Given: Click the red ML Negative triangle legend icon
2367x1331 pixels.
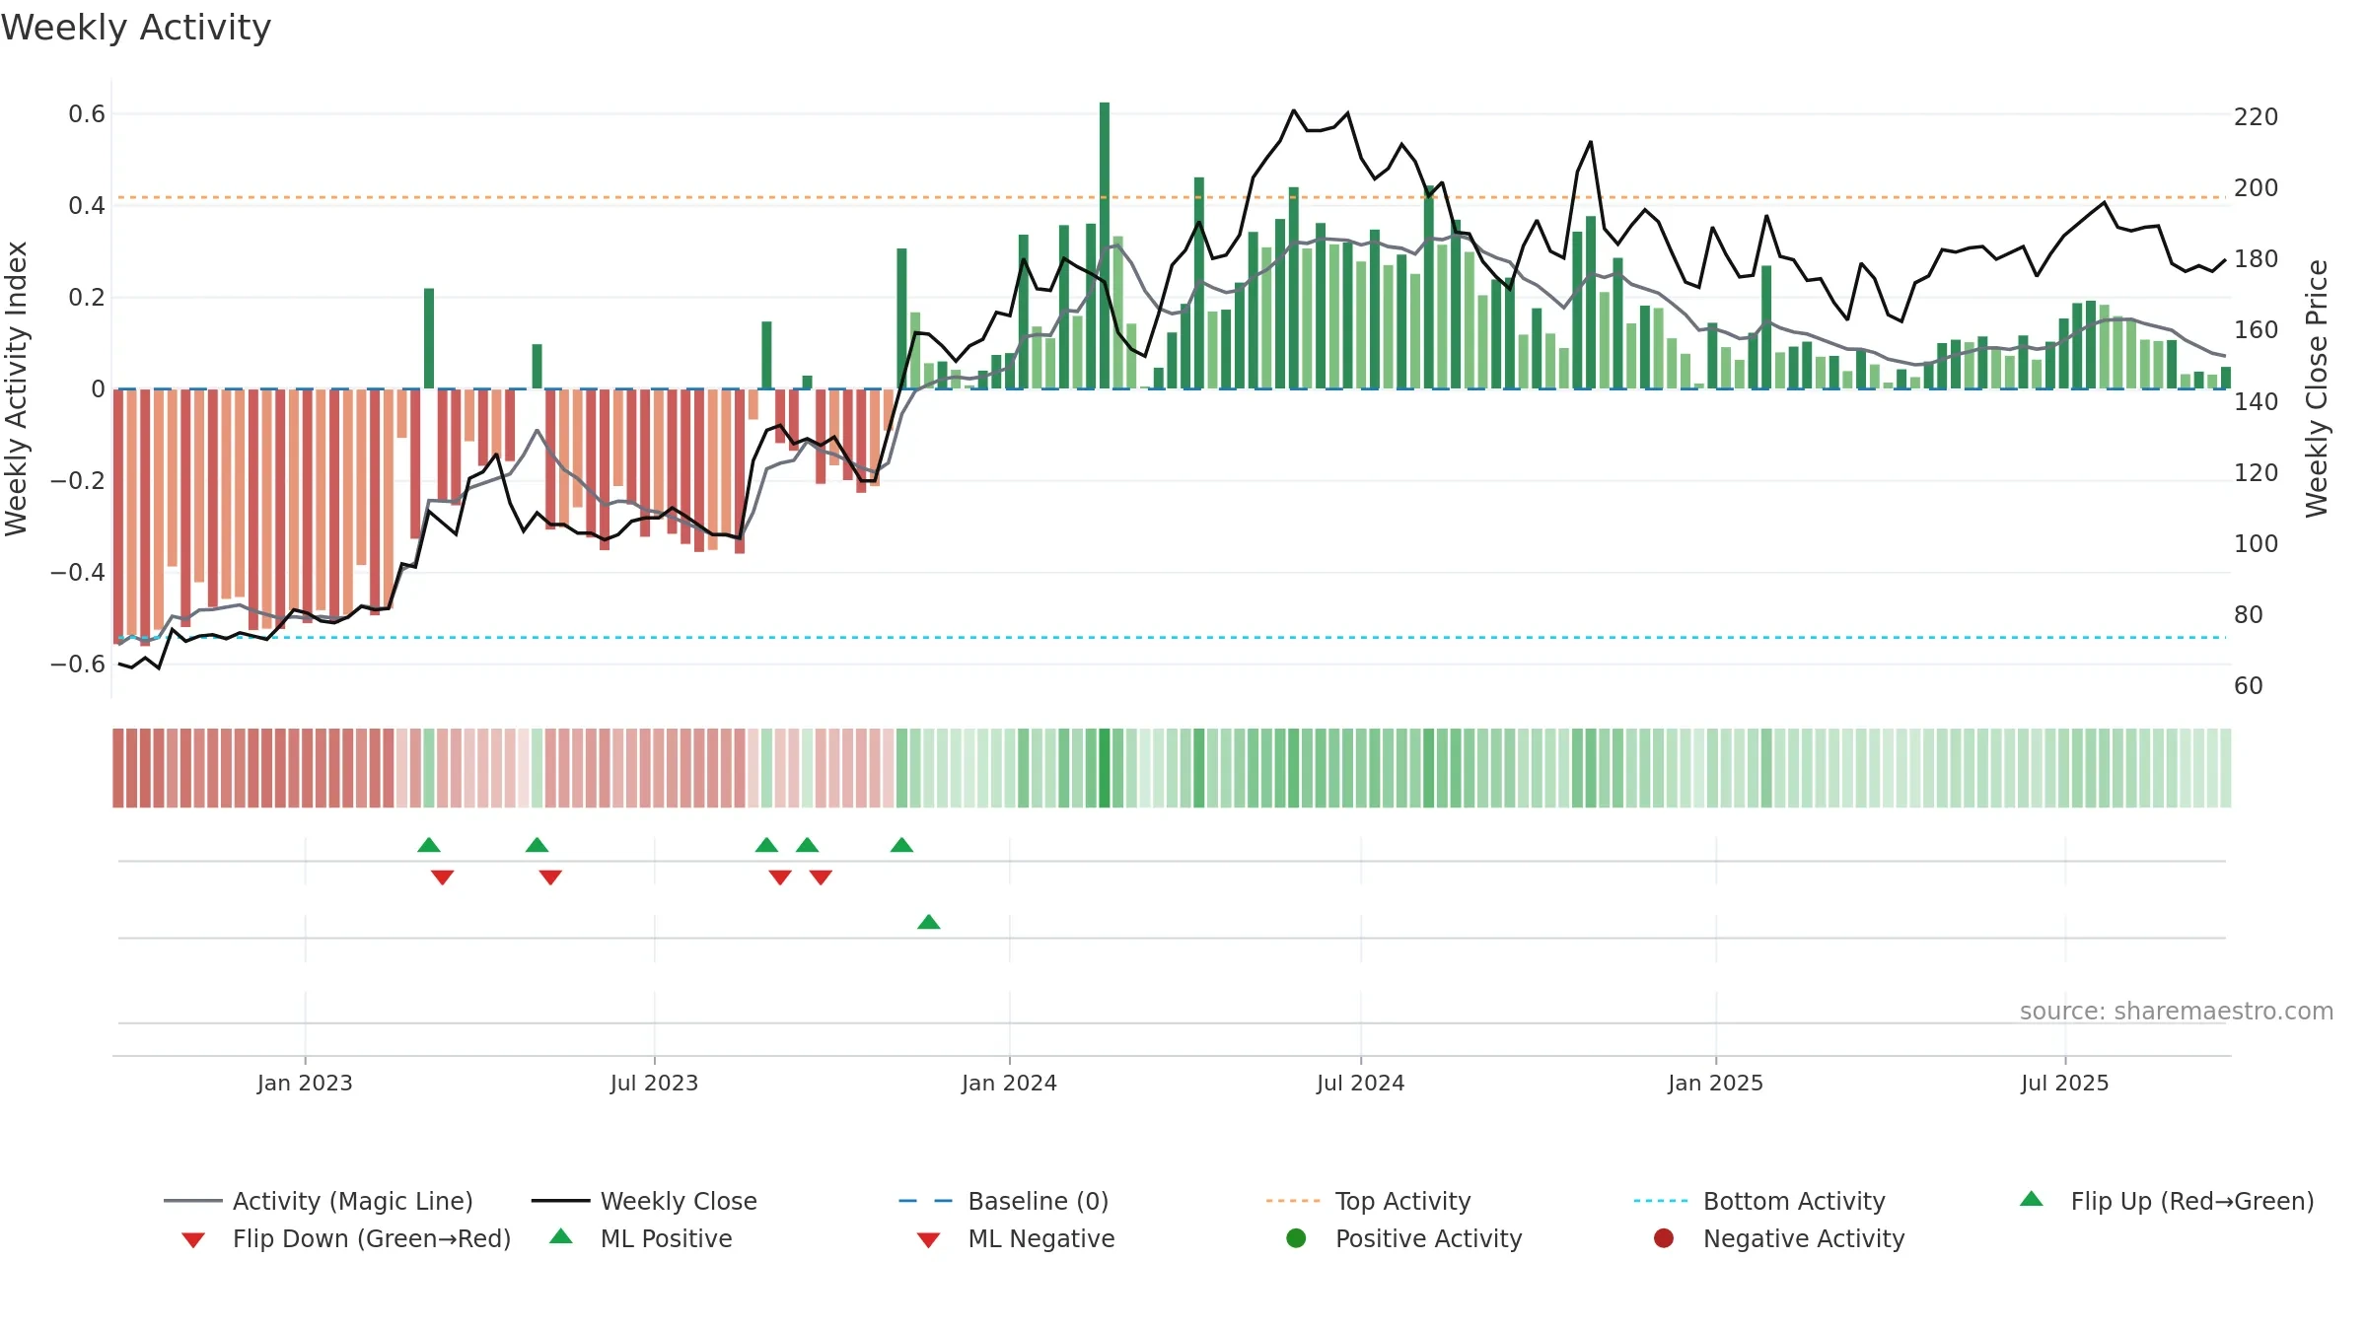Looking at the screenshot, I should point(928,1240).
